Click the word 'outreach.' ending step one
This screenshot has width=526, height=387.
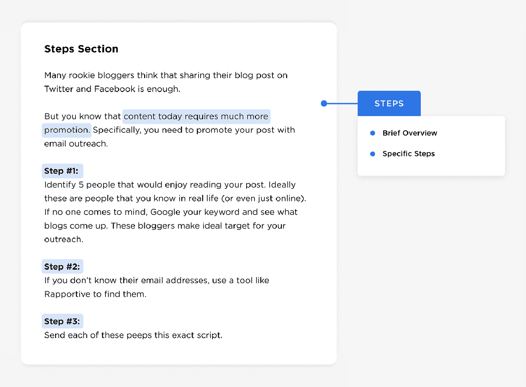[64, 240]
